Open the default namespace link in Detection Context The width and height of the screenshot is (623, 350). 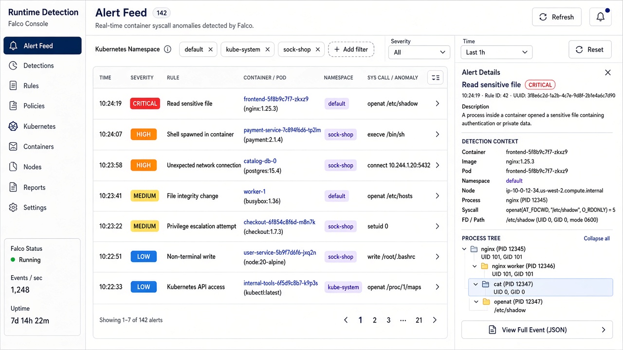click(514, 181)
